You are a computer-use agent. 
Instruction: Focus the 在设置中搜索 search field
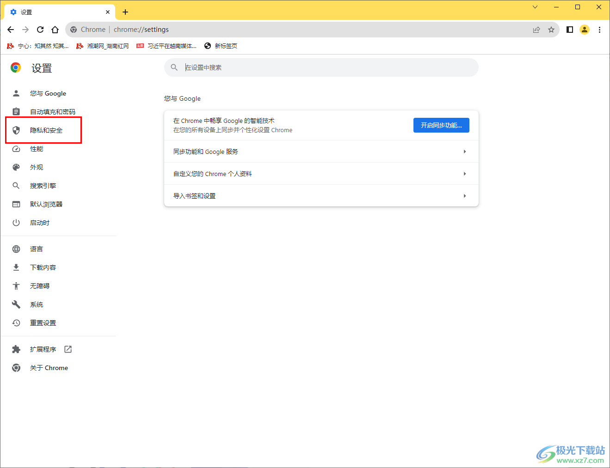coord(321,67)
